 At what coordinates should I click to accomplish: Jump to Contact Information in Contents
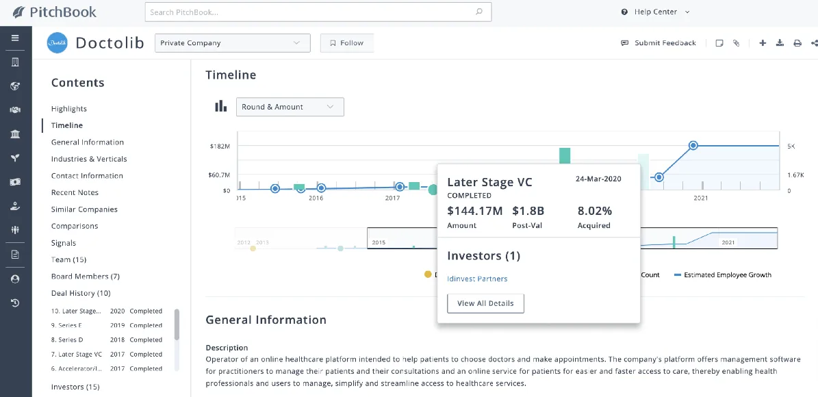[x=87, y=175]
